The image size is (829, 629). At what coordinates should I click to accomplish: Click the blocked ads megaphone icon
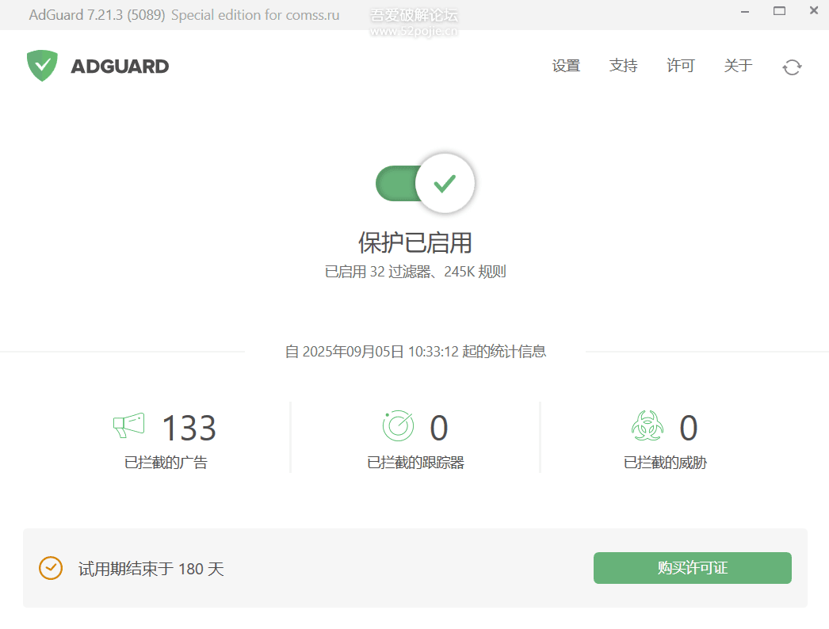[x=129, y=425]
